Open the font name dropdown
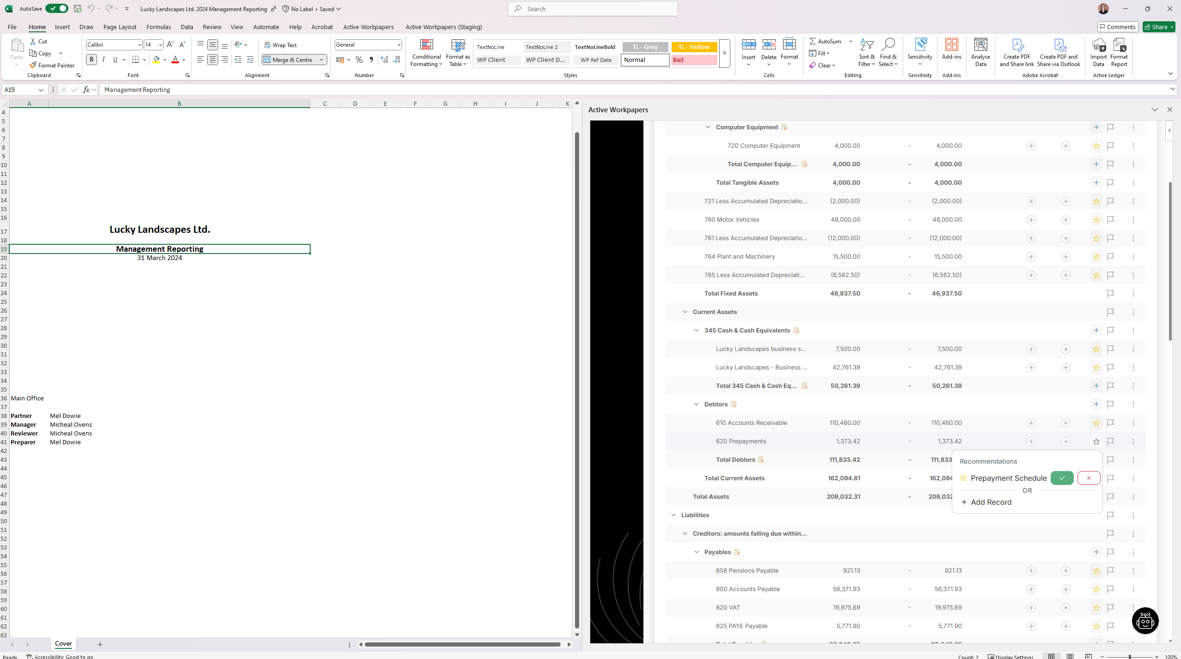The width and height of the screenshot is (1181, 659). pyautogui.click(x=139, y=45)
